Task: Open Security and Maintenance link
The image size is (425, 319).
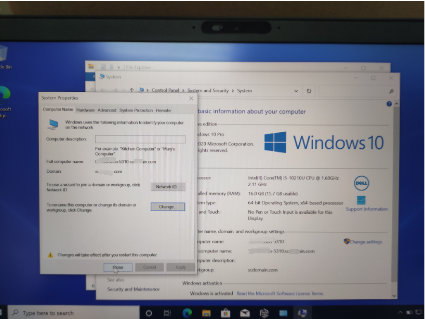Action: pos(134,289)
